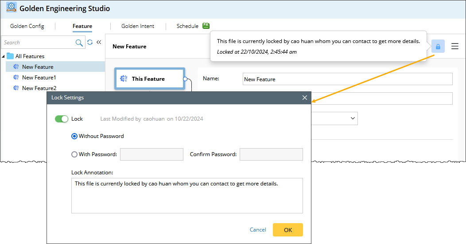The width and height of the screenshot is (466, 244).
Task: Switch to the Golden Config tab
Action: [x=27, y=26]
